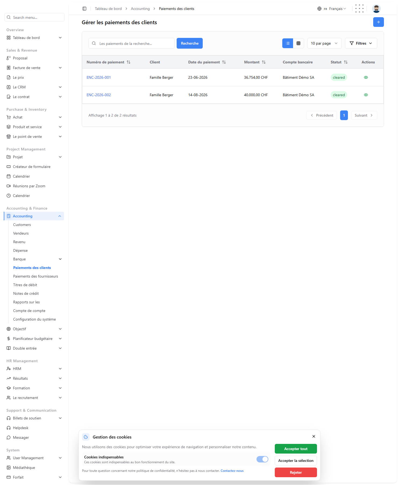Click the Search menu input
The height and width of the screenshot is (485, 399).
[34, 17]
